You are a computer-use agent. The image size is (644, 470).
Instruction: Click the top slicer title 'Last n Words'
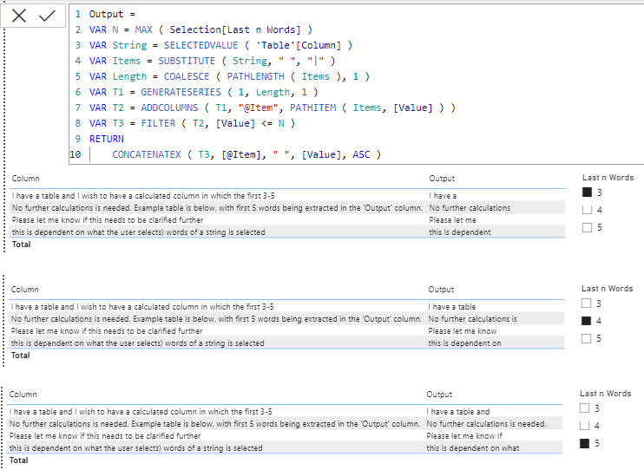click(x=608, y=178)
